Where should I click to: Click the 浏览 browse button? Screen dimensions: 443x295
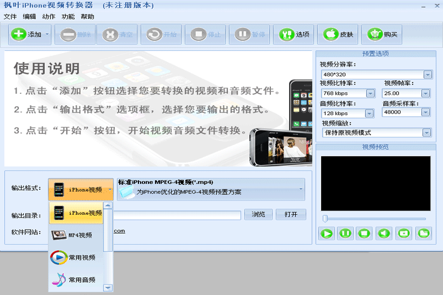[x=258, y=214]
